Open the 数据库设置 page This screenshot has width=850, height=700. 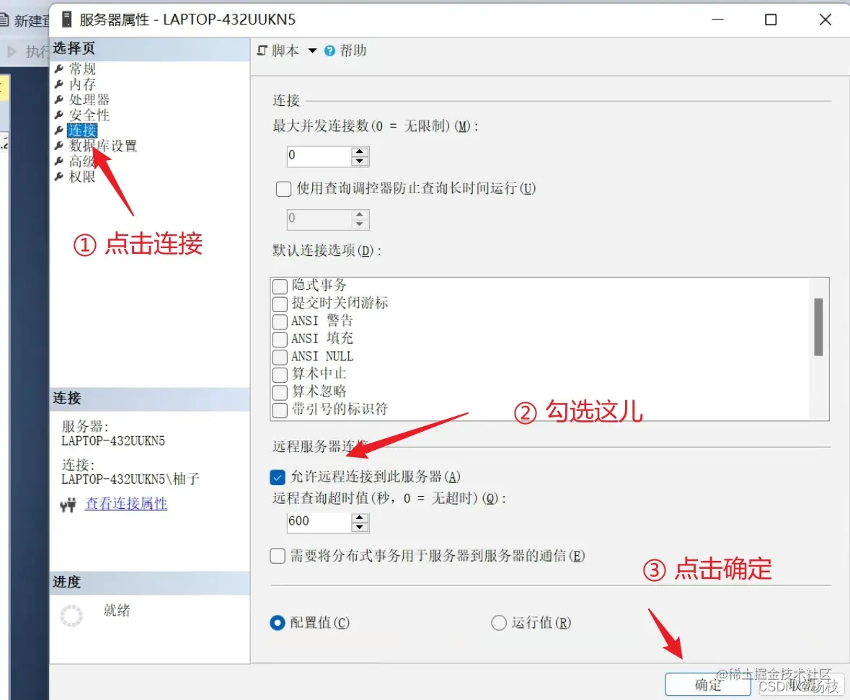coord(103,146)
